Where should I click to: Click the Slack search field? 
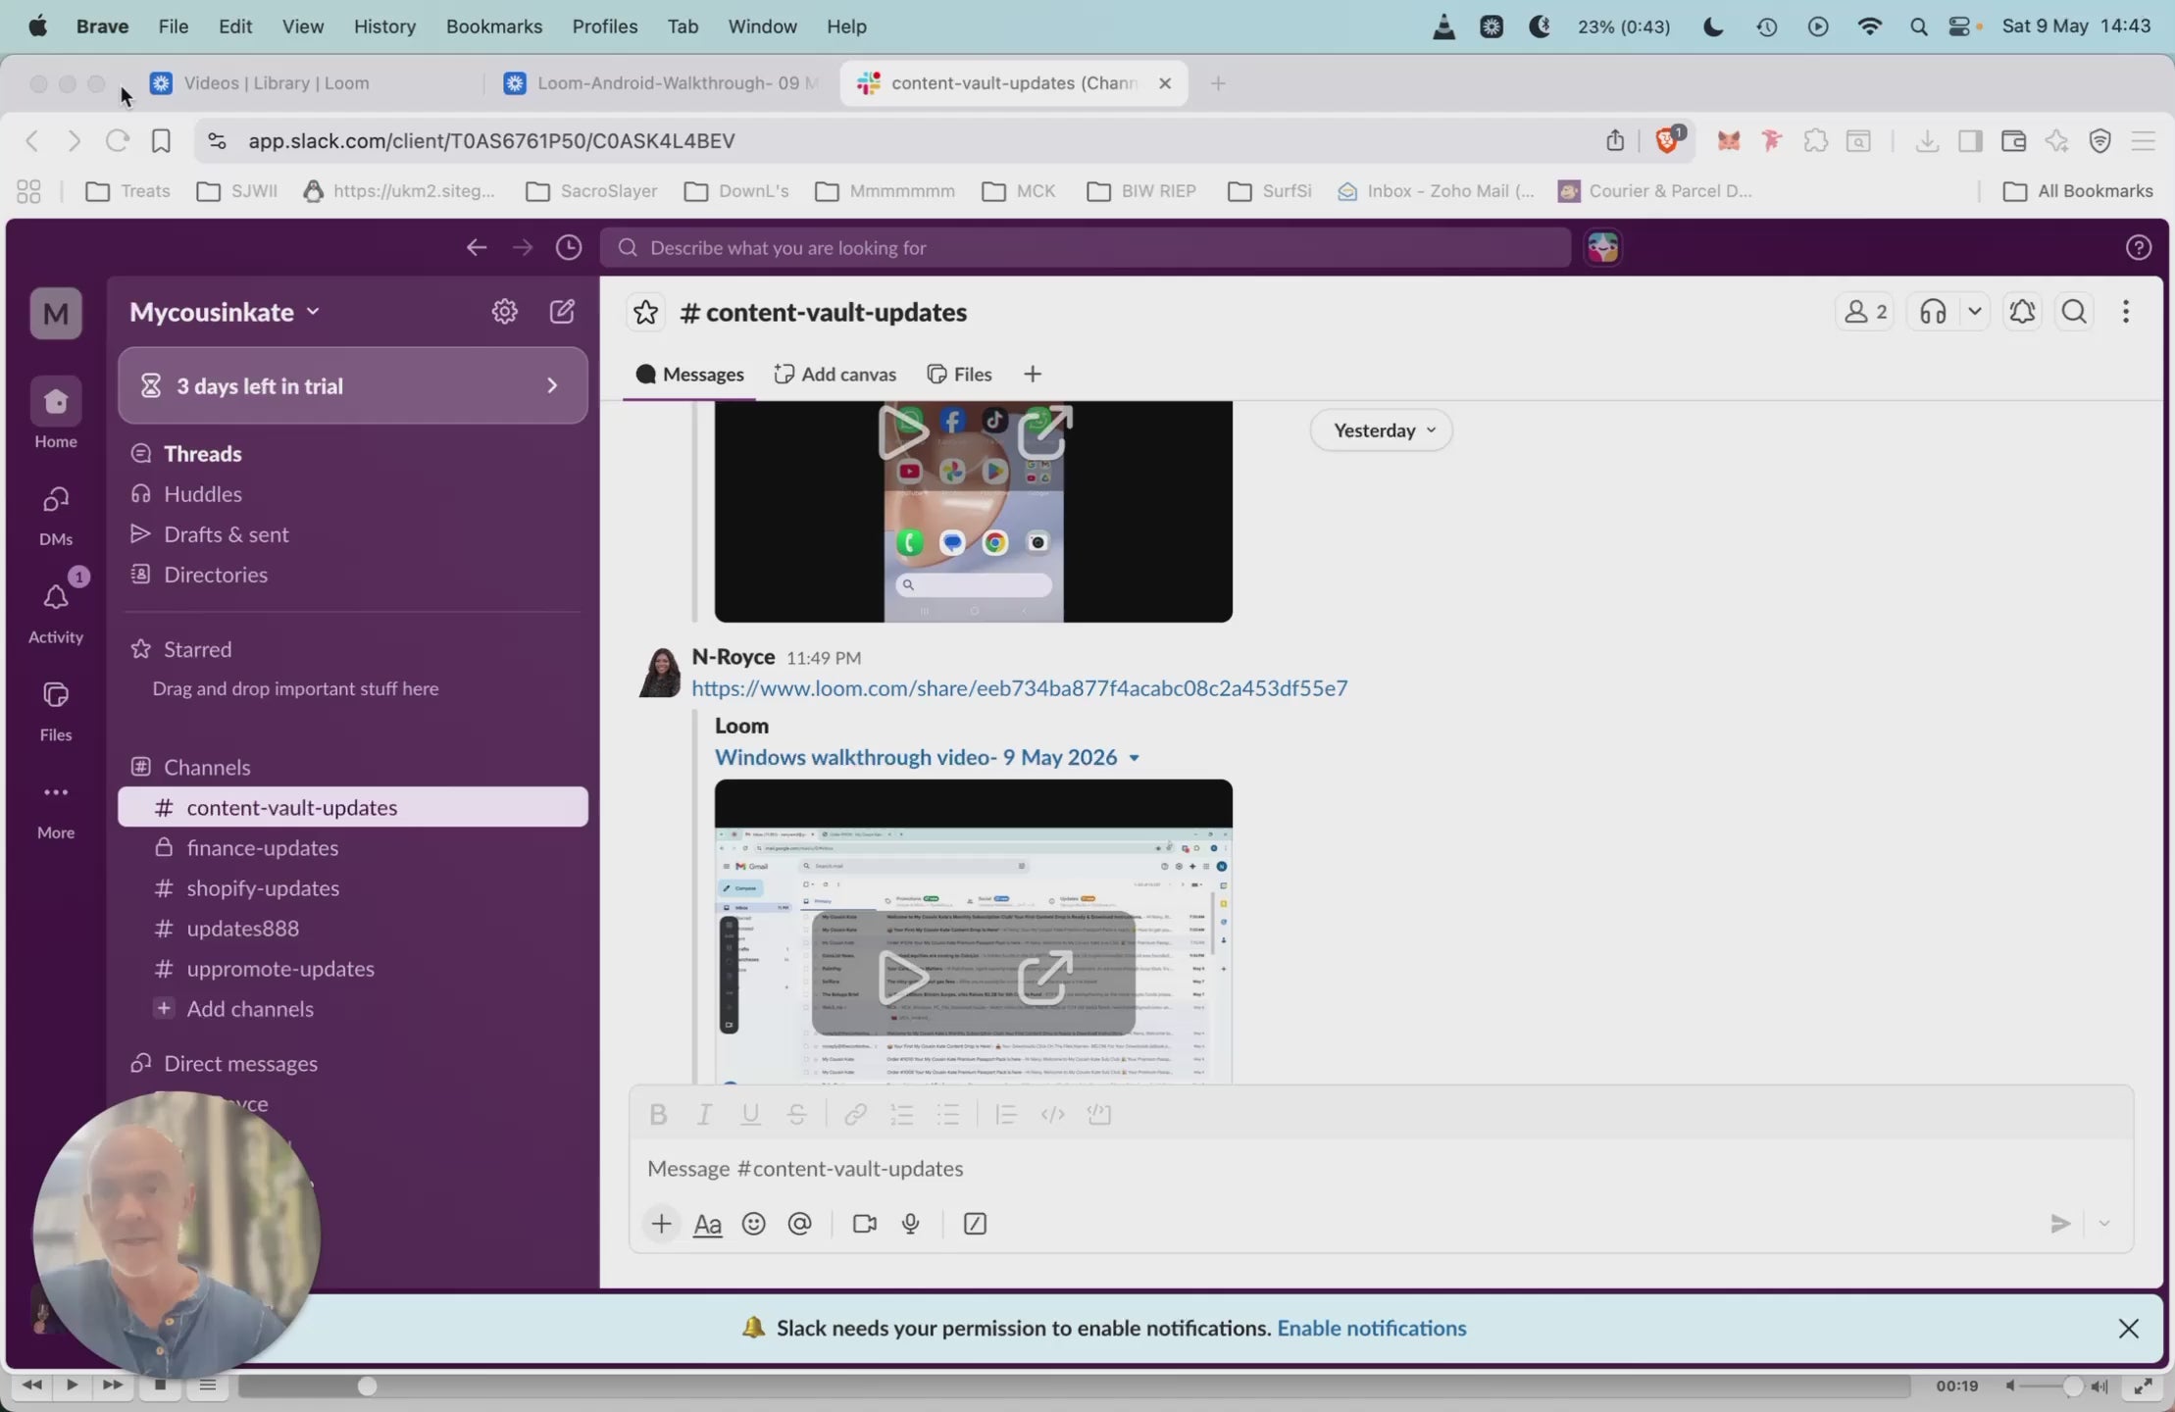(1086, 248)
